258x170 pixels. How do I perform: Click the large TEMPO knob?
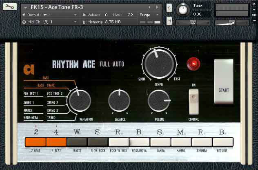[159, 64]
